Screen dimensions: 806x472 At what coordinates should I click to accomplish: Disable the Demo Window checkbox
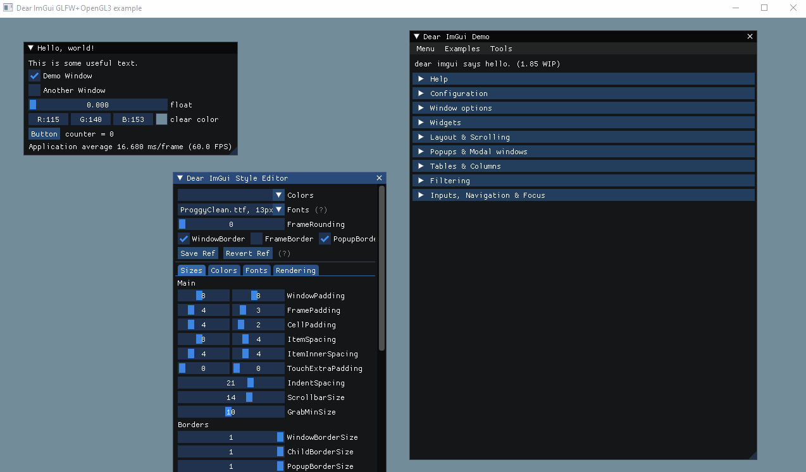(x=34, y=75)
